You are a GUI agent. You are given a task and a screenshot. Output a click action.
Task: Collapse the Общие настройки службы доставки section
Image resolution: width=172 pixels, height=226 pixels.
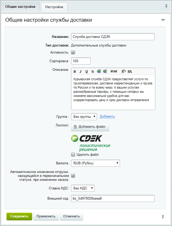tap(163, 20)
